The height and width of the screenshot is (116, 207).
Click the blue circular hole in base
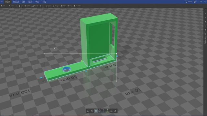[67, 69]
